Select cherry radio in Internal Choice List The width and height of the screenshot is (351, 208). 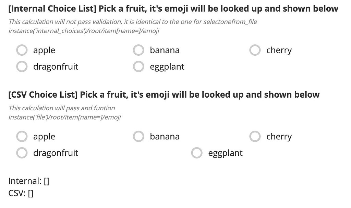[x=255, y=50]
